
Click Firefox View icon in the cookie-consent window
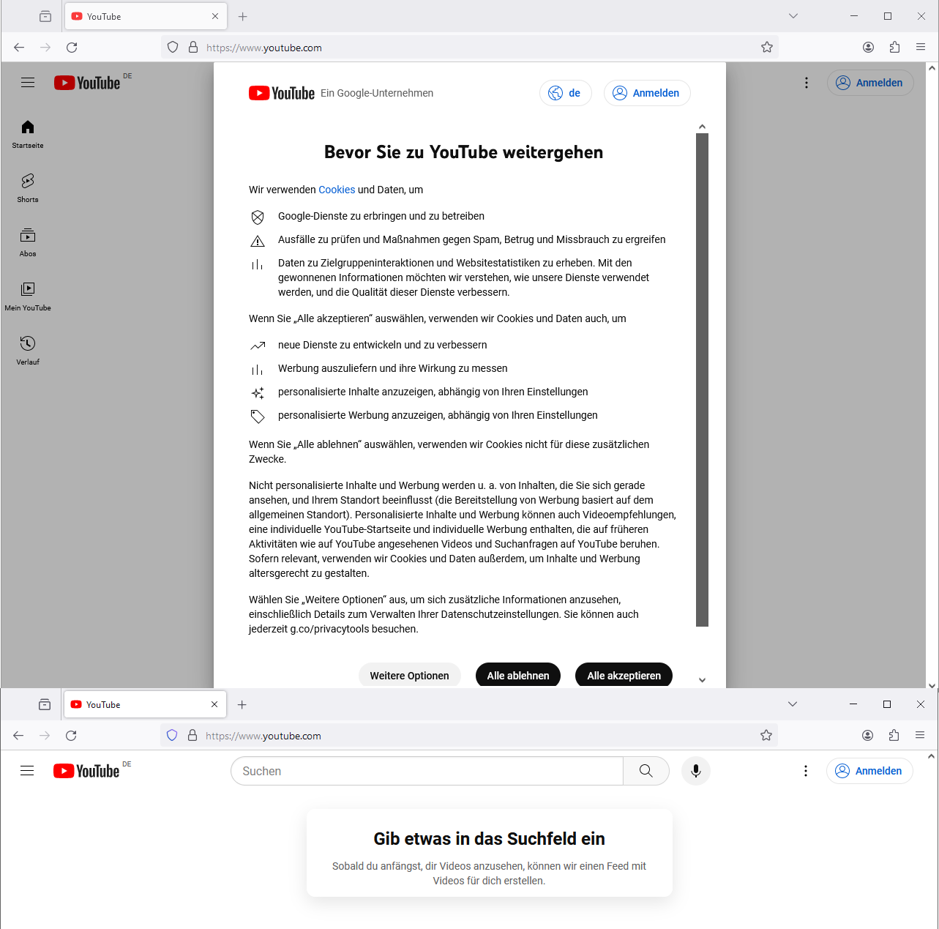pyautogui.click(x=45, y=16)
